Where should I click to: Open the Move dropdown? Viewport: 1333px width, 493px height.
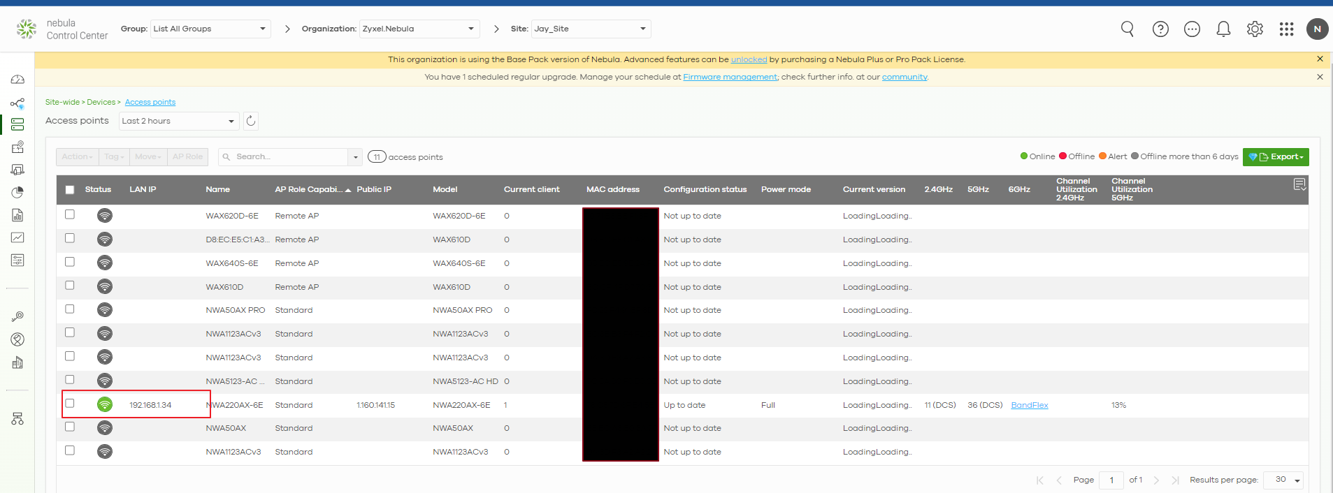pyautogui.click(x=148, y=156)
